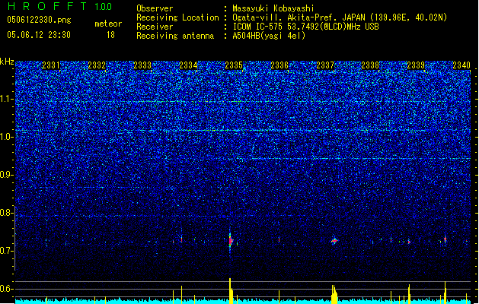Click the 1.0 frequency axis label
This screenshot has width=479, height=304.
pyautogui.click(x=7, y=137)
